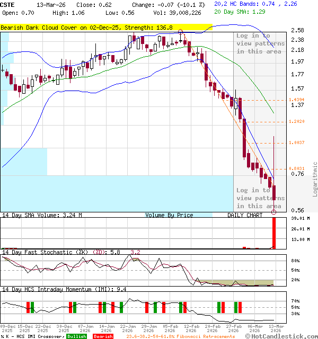318x339 pixels.
Task: Click the 14 Day Fast Stochastic title
Action: [45, 252]
